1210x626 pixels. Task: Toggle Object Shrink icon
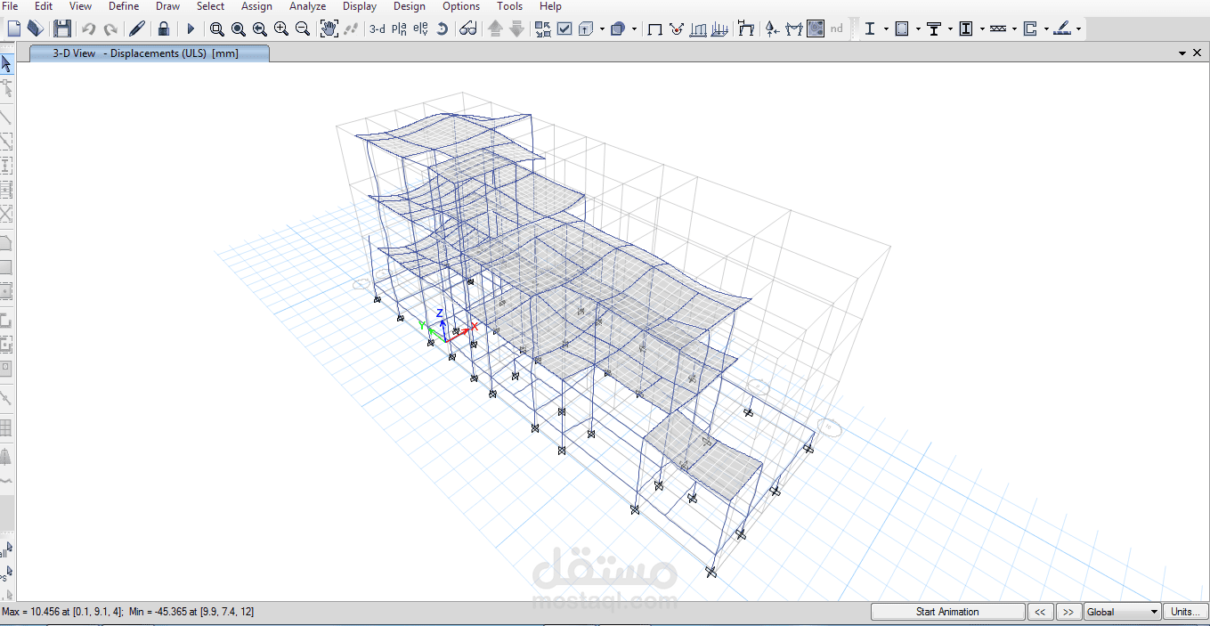coord(543,28)
